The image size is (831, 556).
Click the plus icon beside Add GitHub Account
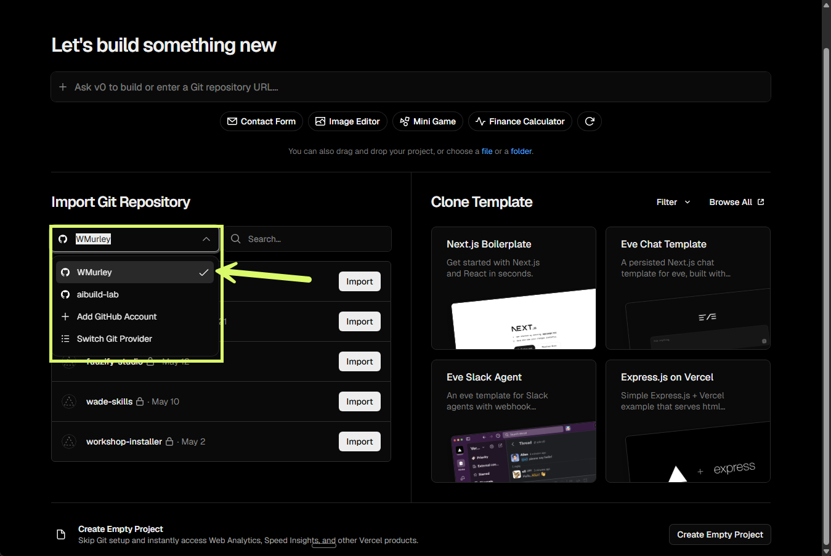click(x=65, y=316)
